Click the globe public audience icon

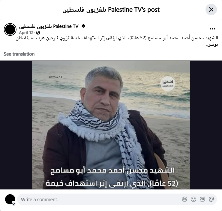coord(38,33)
